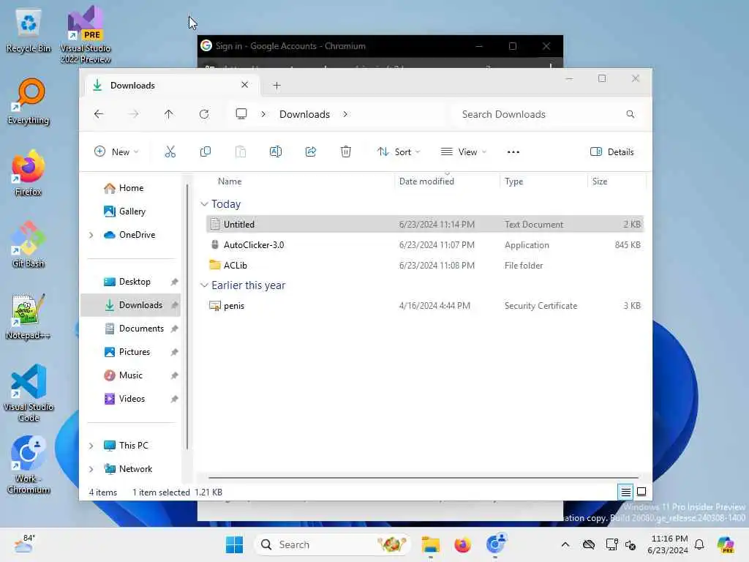Switch to details list view icon in status bar

coord(626,492)
